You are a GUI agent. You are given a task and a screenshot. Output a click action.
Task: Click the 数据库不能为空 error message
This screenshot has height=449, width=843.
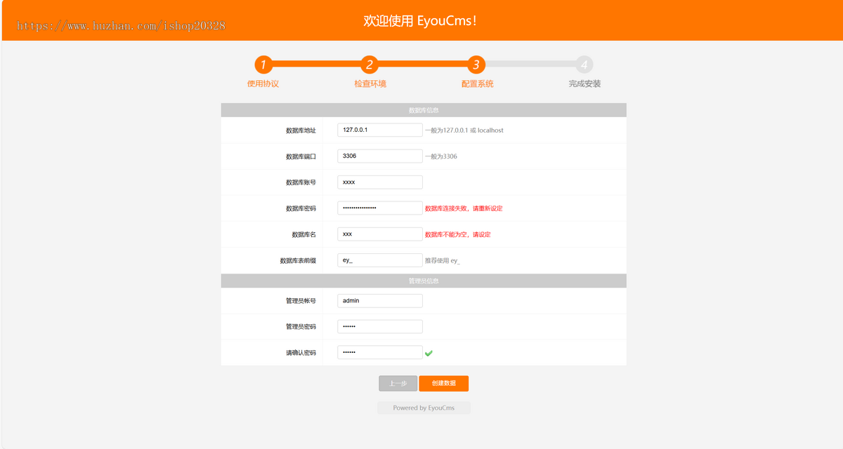click(x=458, y=234)
